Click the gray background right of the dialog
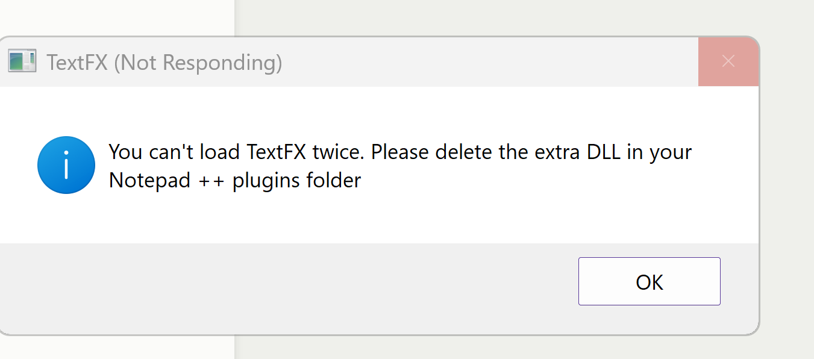The image size is (814, 359). pos(787,181)
